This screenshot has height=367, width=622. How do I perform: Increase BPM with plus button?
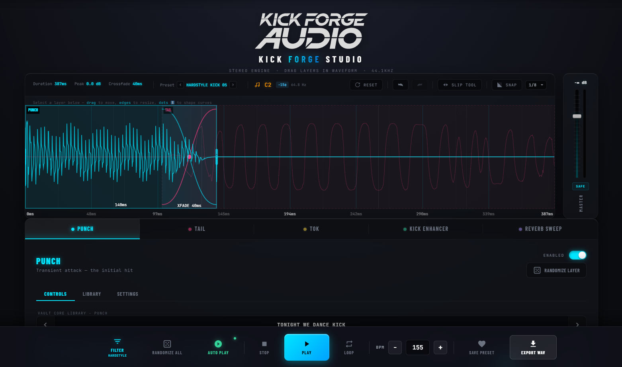(440, 347)
